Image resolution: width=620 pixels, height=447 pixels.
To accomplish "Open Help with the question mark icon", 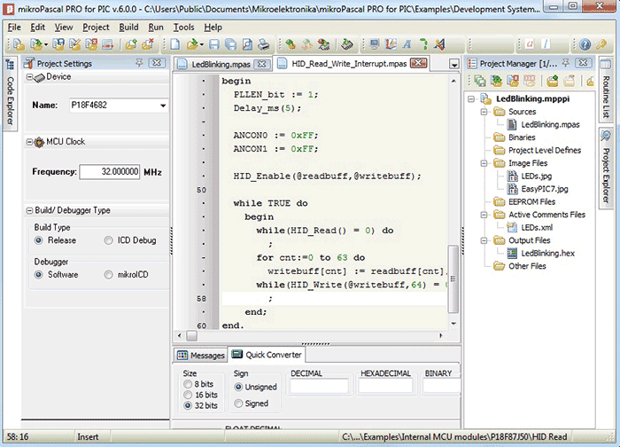I will pyautogui.click(x=585, y=44).
